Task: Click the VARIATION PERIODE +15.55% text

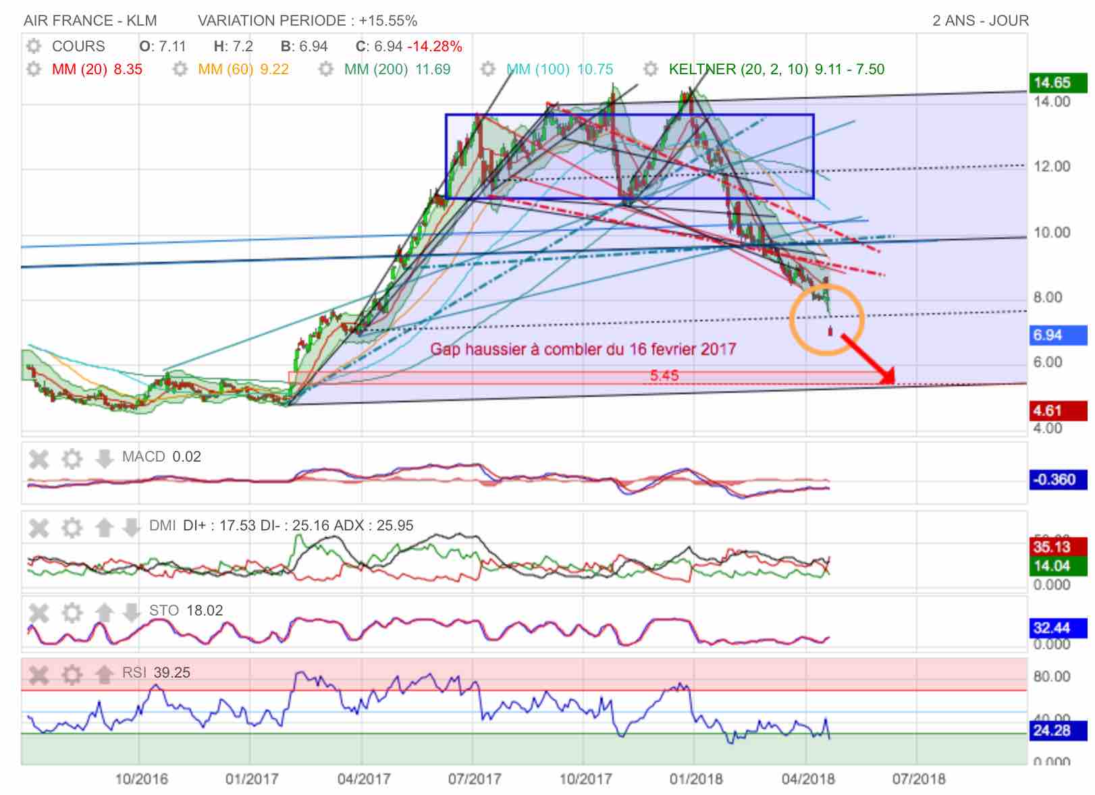Action: 307,20
